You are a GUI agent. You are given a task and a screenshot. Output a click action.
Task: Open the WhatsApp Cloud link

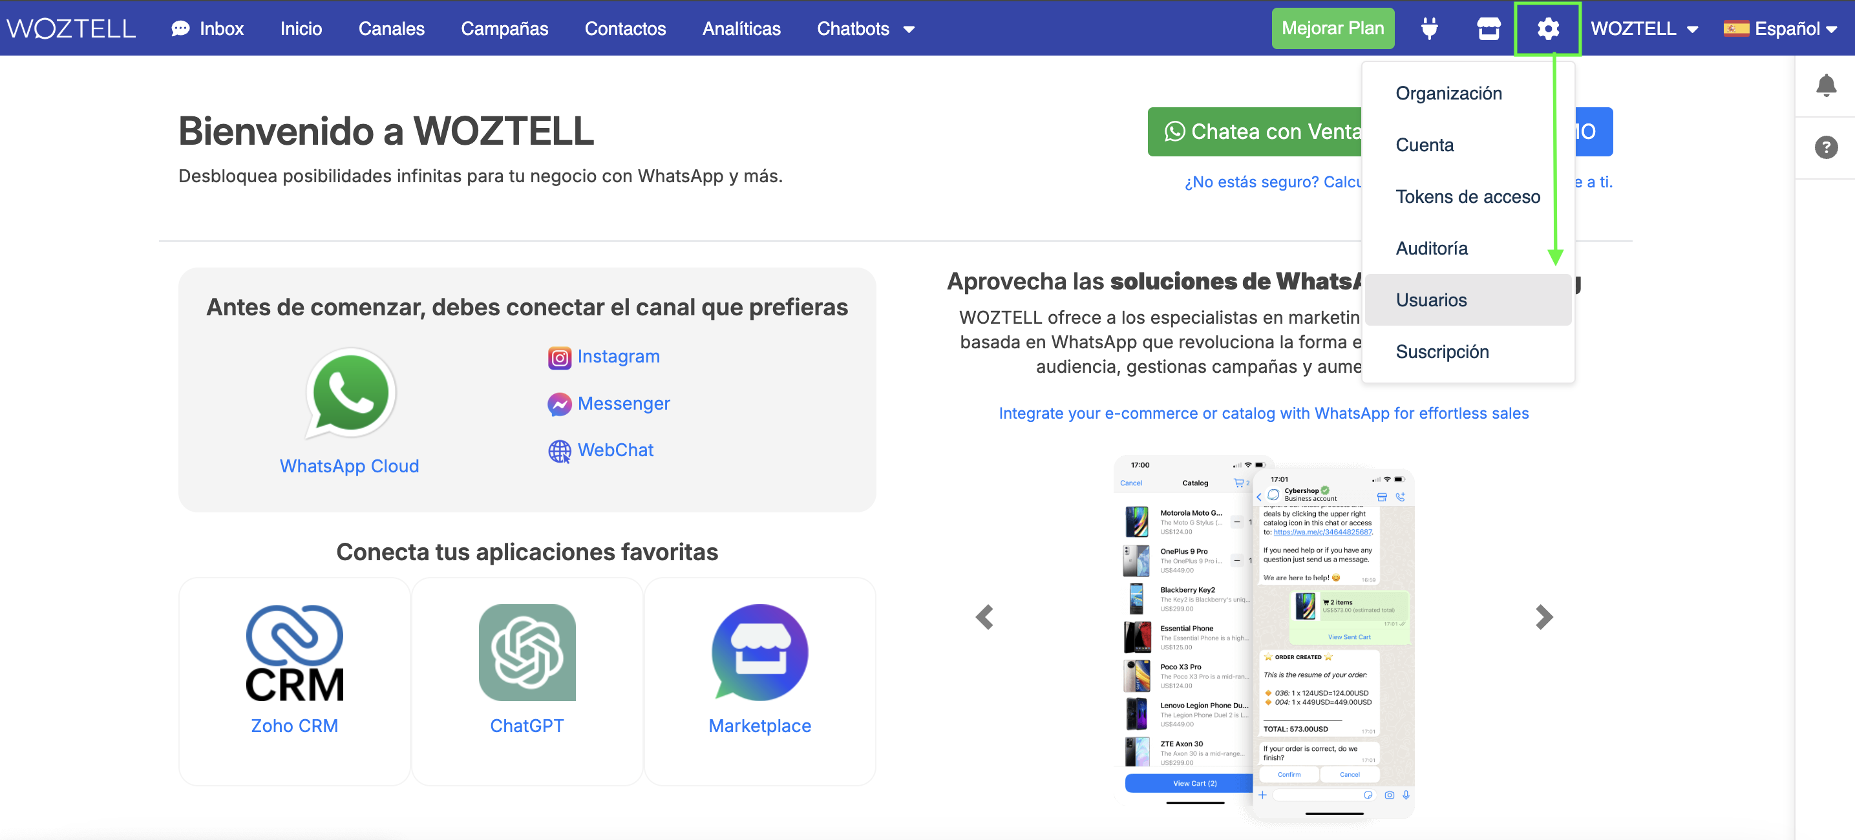coord(349,467)
